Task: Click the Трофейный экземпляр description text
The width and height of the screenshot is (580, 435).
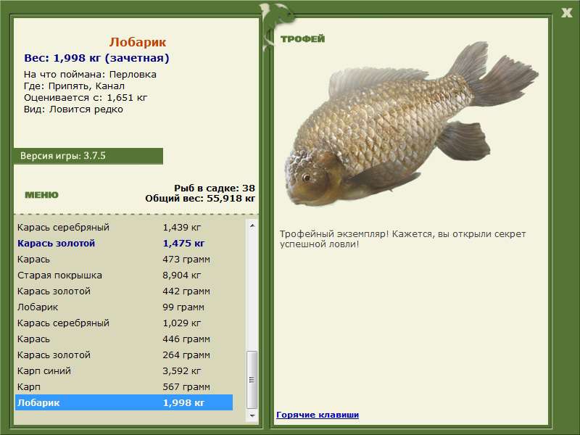Action: [402, 239]
